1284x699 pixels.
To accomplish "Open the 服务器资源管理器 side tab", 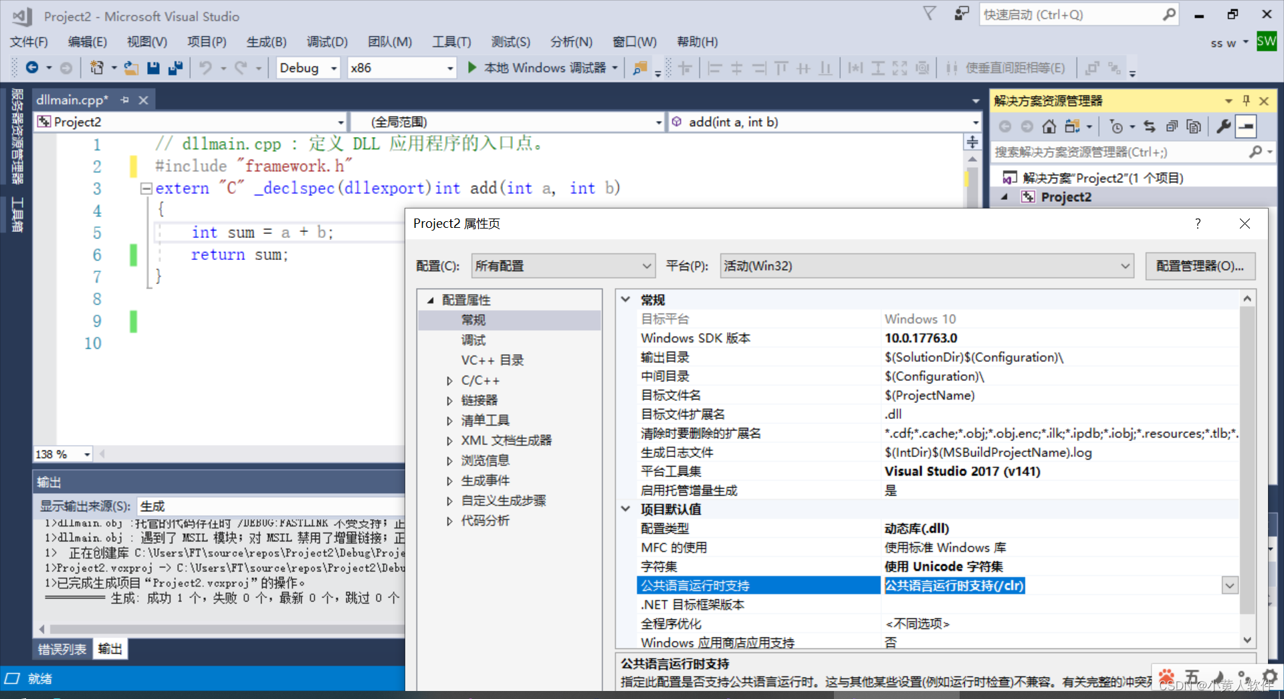I will [17, 136].
